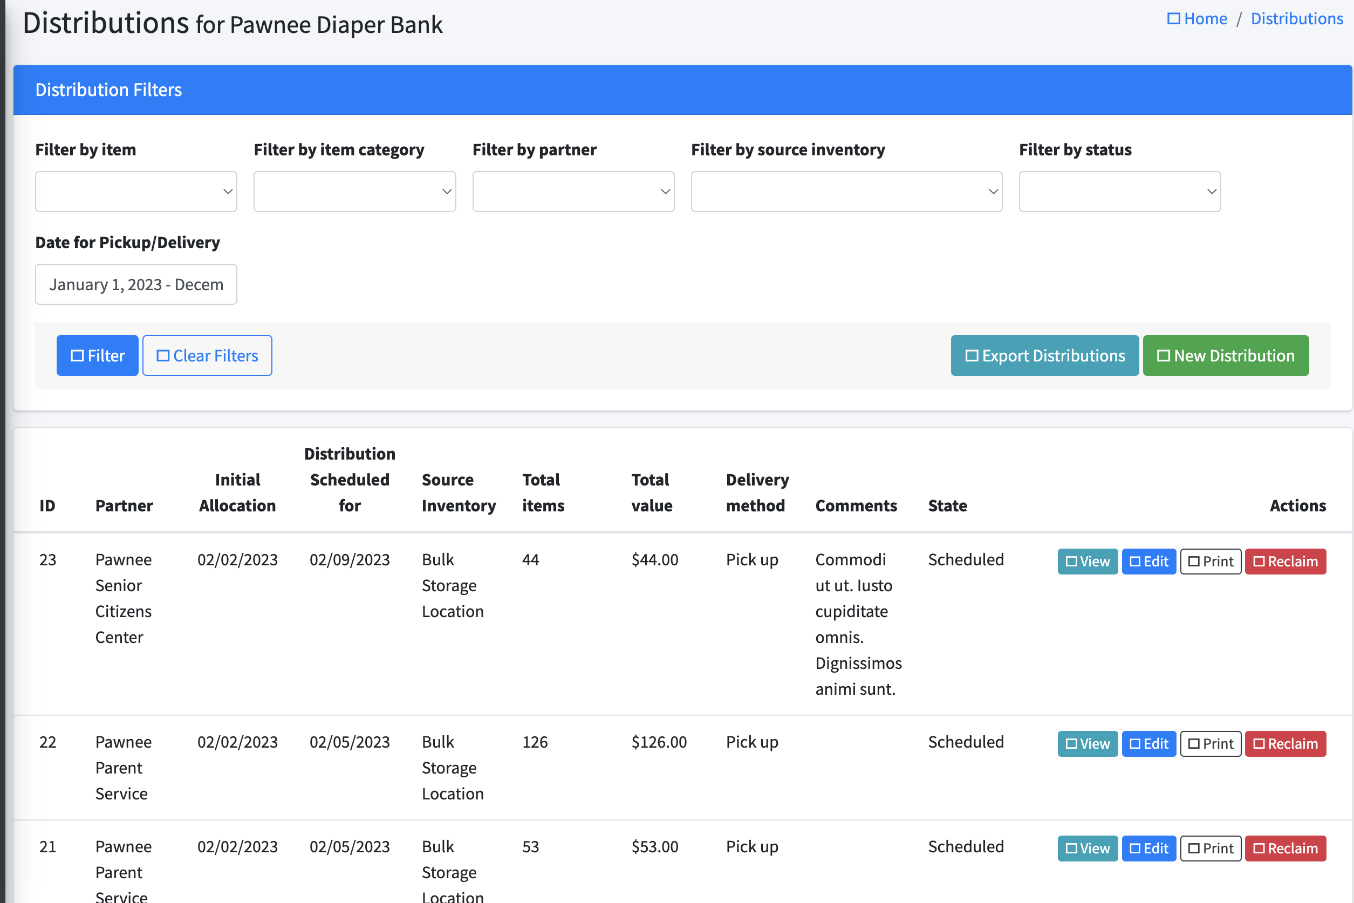This screenshot has width=1354, height=903.
Task: Reclaim distribution 22
Action: click(1285, 743)
